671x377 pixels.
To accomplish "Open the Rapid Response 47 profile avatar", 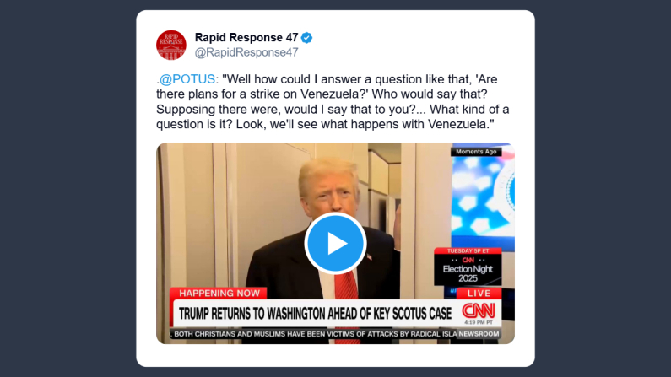I will pyautogui.click(x=171, y=45).
